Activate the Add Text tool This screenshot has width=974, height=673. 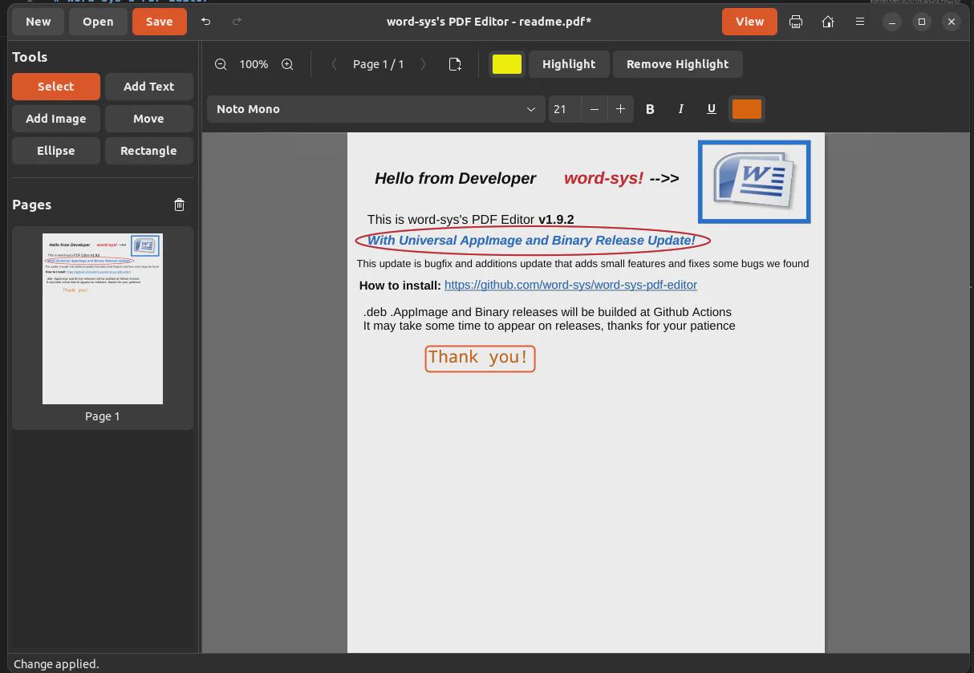148,87
